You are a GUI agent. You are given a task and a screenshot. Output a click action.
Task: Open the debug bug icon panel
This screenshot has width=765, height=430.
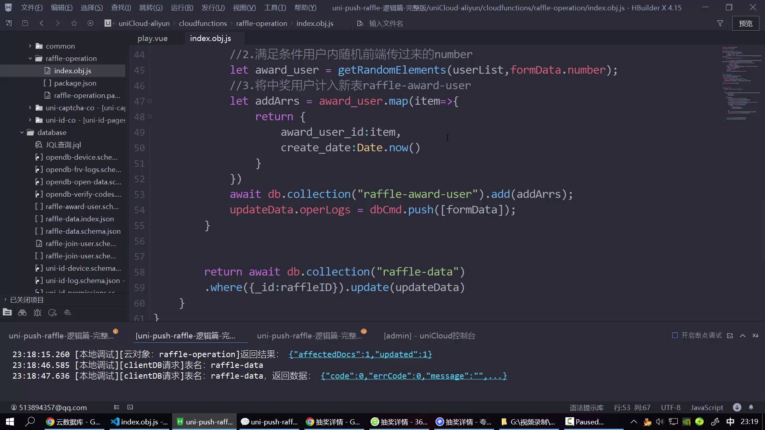[37, 313]
